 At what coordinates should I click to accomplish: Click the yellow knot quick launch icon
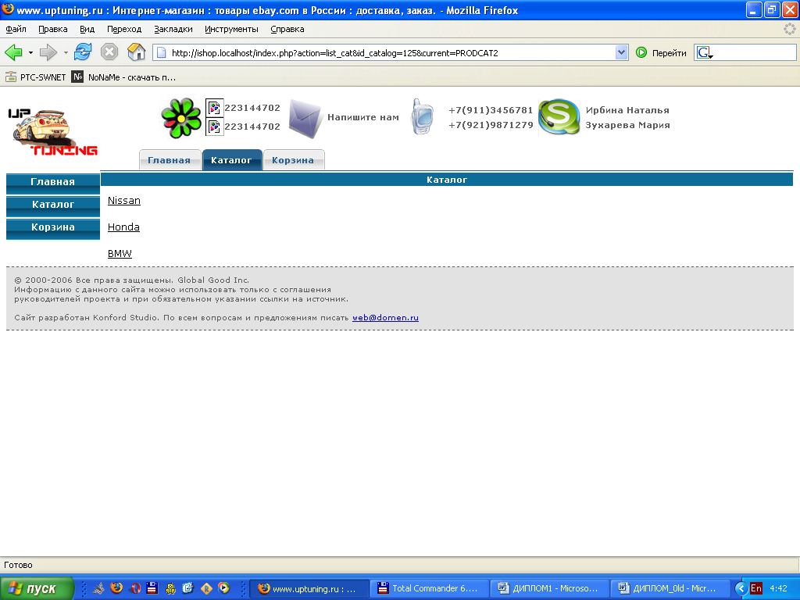170,588
